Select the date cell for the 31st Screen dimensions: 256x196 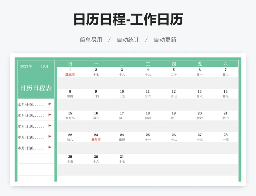(x=122, y=157)
